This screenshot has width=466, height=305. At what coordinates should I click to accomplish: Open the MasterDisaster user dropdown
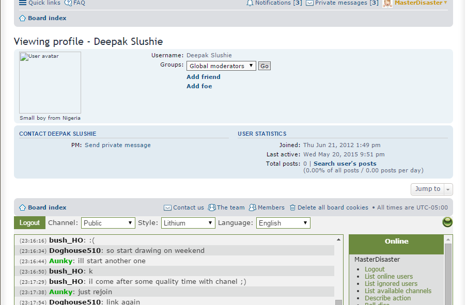421,3
